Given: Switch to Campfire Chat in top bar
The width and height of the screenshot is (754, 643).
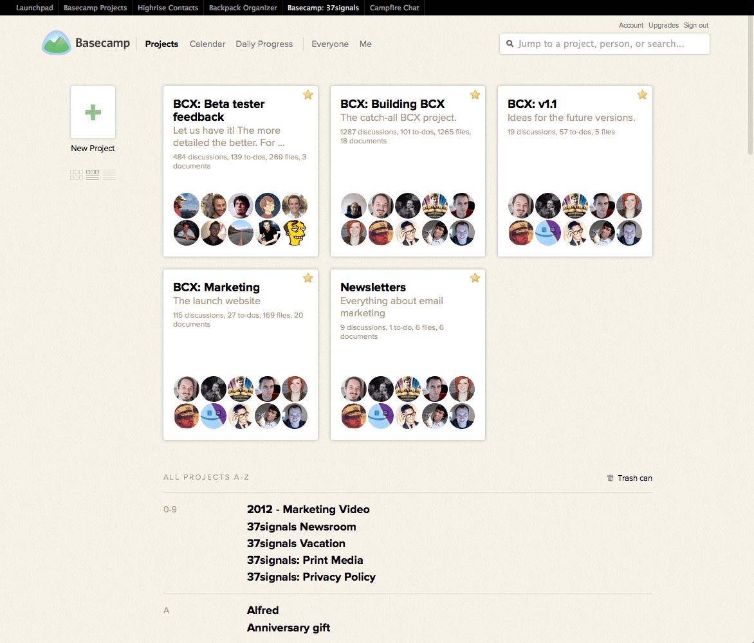Looking at the screenshot, I should [394, 8].
